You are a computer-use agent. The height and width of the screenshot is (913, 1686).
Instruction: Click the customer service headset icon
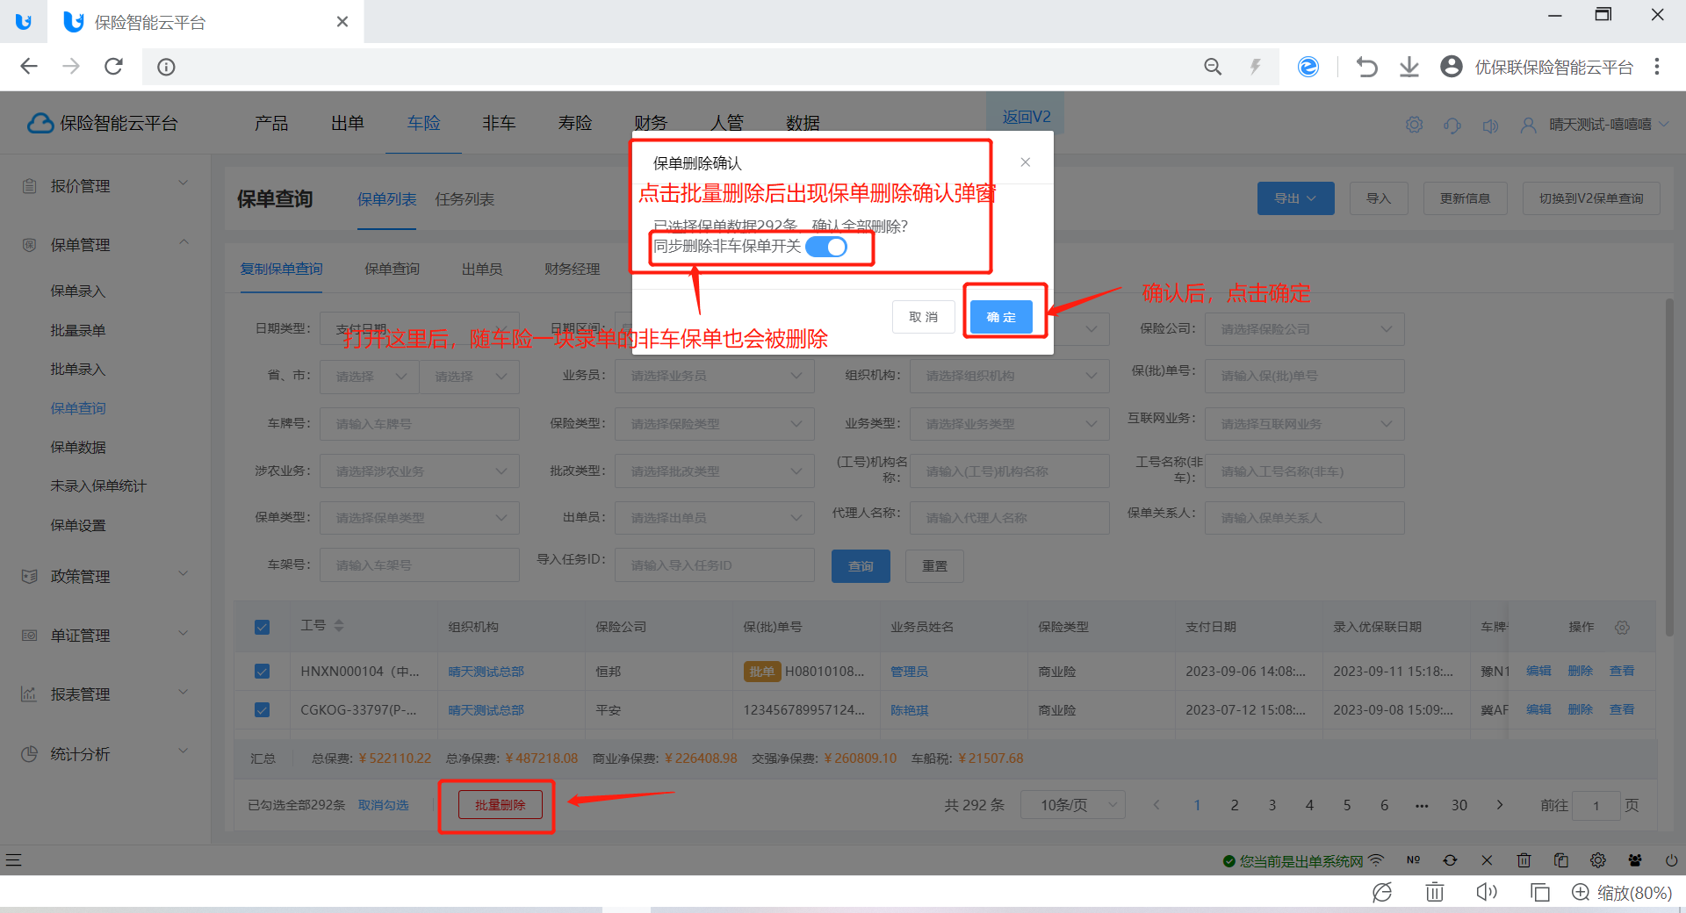(x=1452, y=125)
